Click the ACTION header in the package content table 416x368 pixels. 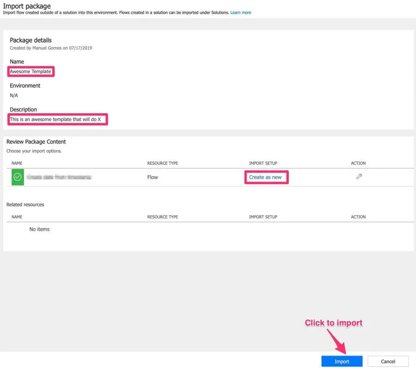(358, 163)
